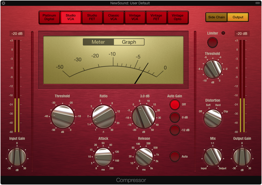This screenshot has height=185, width=262.
Task: Click the Release knob
Action: point(144,157)
